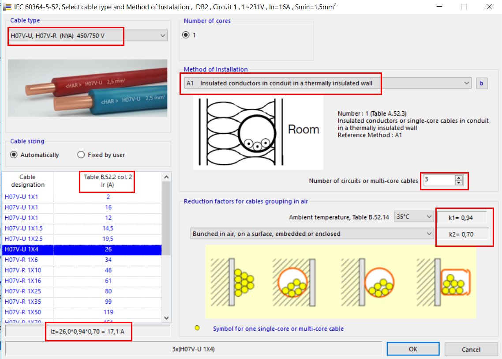
Task: Open the Cable type dropdown
Action: pos(162,35)
